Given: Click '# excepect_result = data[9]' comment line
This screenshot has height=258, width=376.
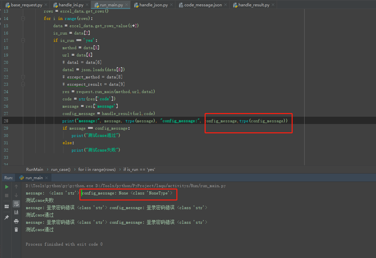Looking at the screenshot, I should pyautogui.click(x=94, y=84).
